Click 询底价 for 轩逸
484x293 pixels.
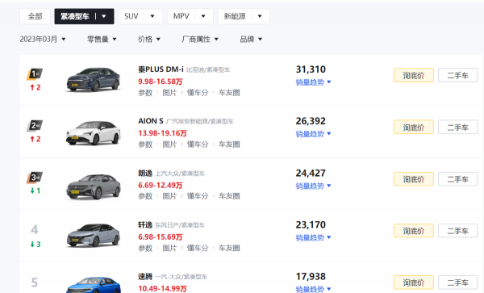[414, 231]
